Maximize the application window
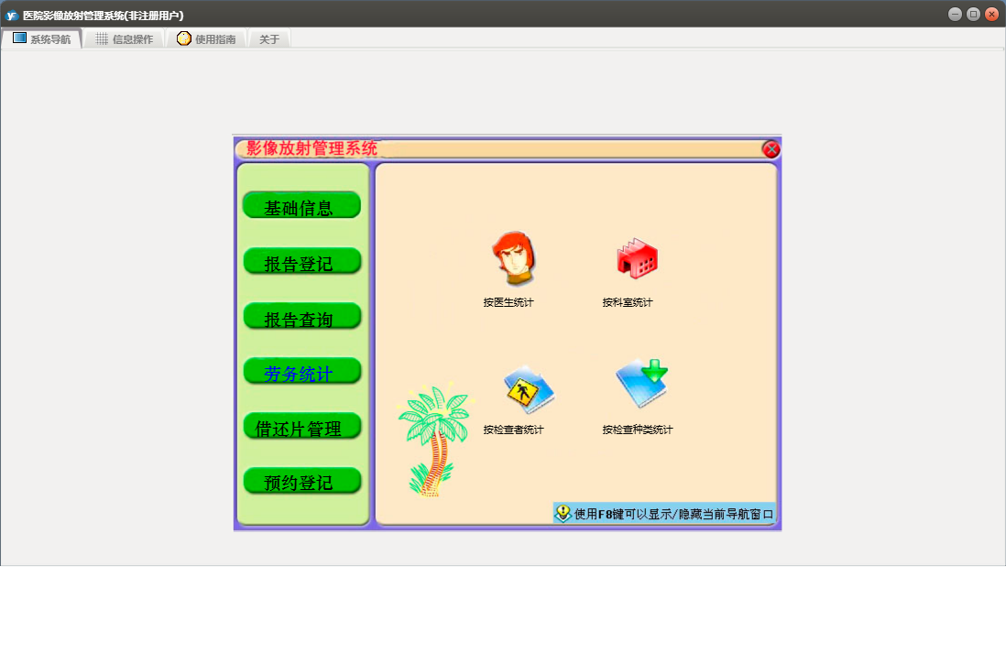 (x=973, y=14)
